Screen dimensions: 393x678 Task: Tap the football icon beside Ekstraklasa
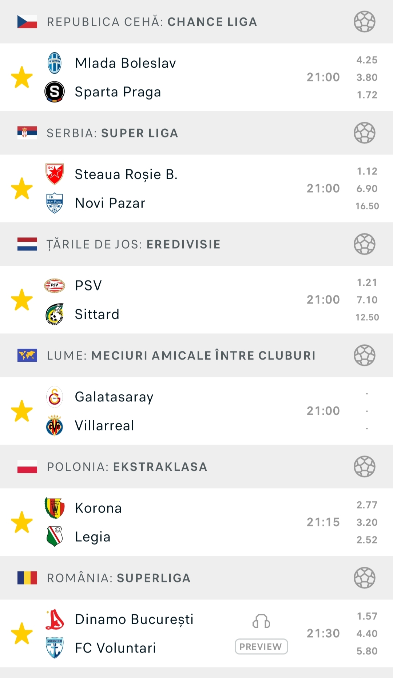point(364,467)
